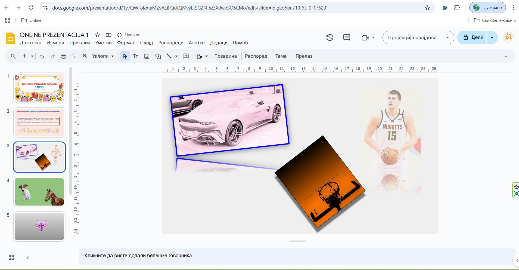Click the insert image icon
This screenshot has width=519, height=270.
coord(147,56)
